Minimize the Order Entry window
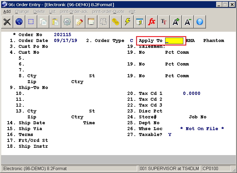This screenshot has height=173, width=237. pos(219,4)
